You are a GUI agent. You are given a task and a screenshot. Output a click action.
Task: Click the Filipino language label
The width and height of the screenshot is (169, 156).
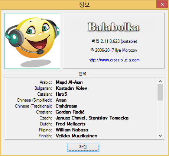(x=45, y=130)
